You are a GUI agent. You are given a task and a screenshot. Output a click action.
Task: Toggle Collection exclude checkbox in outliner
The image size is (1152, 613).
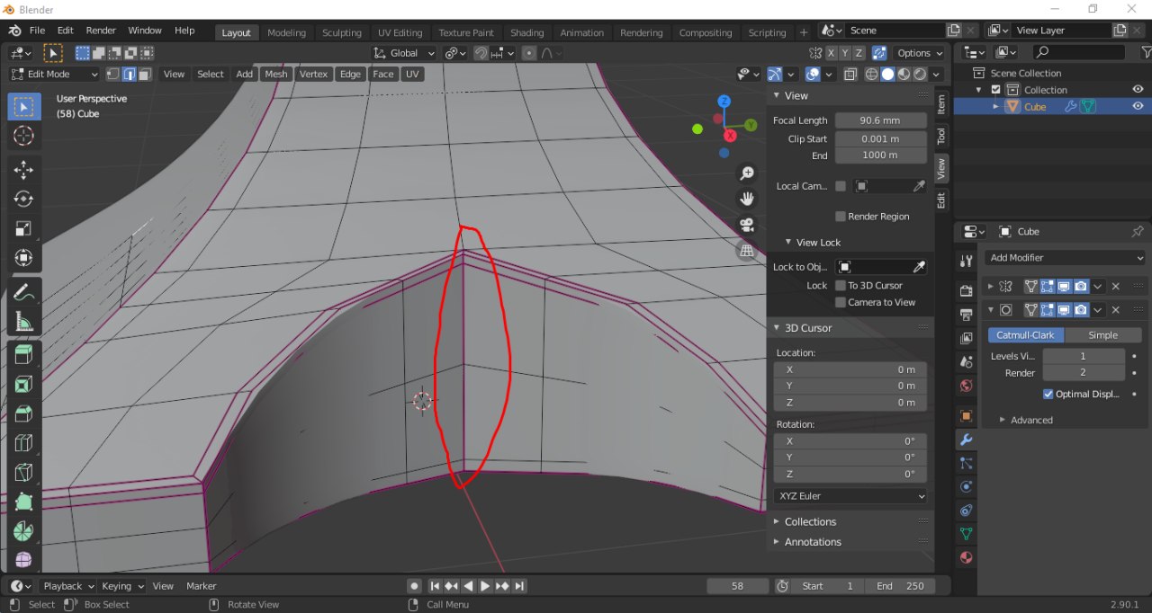(x=995, y=90)
